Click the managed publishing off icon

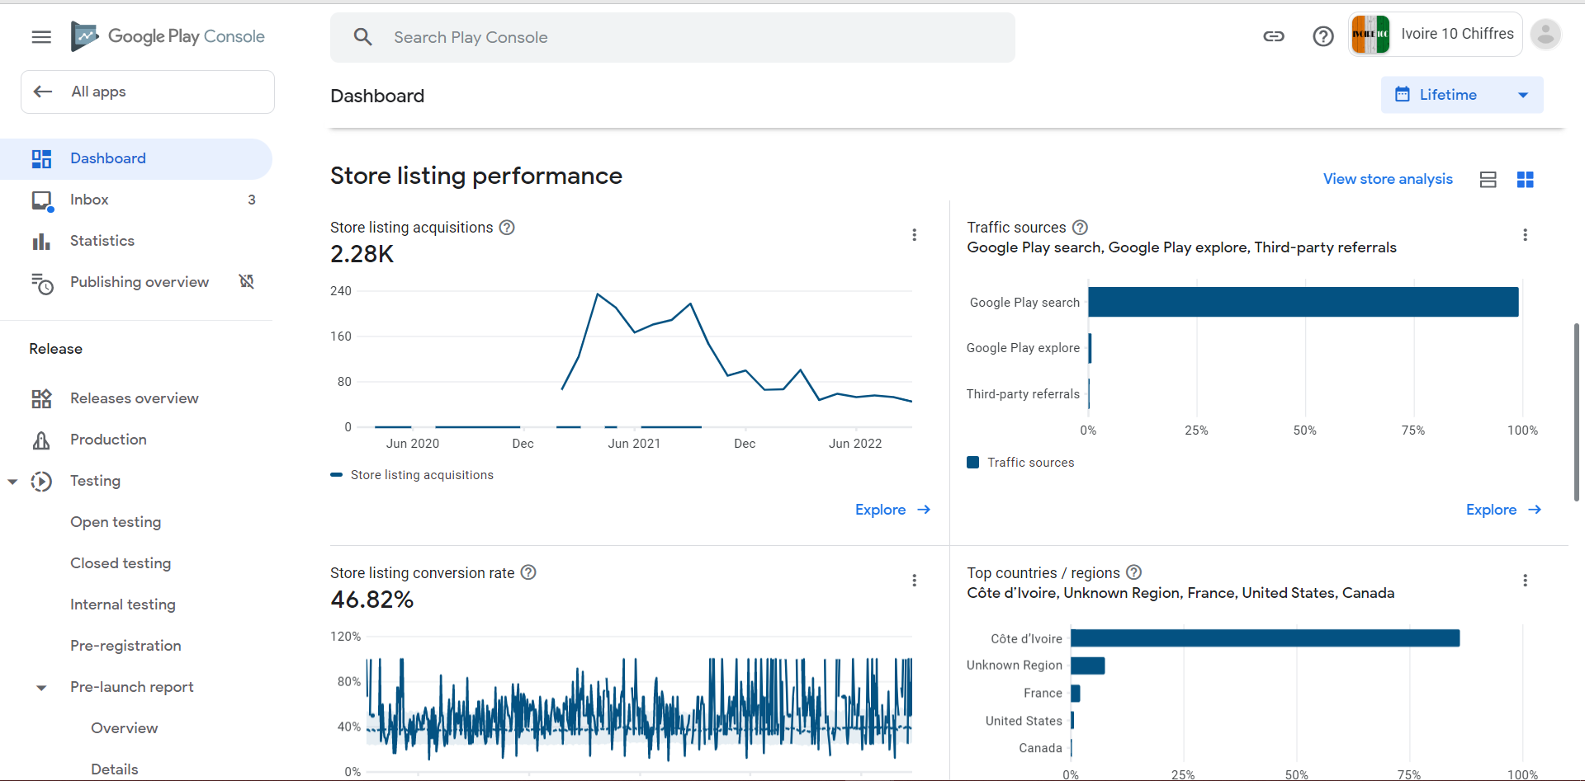point(246,282)
